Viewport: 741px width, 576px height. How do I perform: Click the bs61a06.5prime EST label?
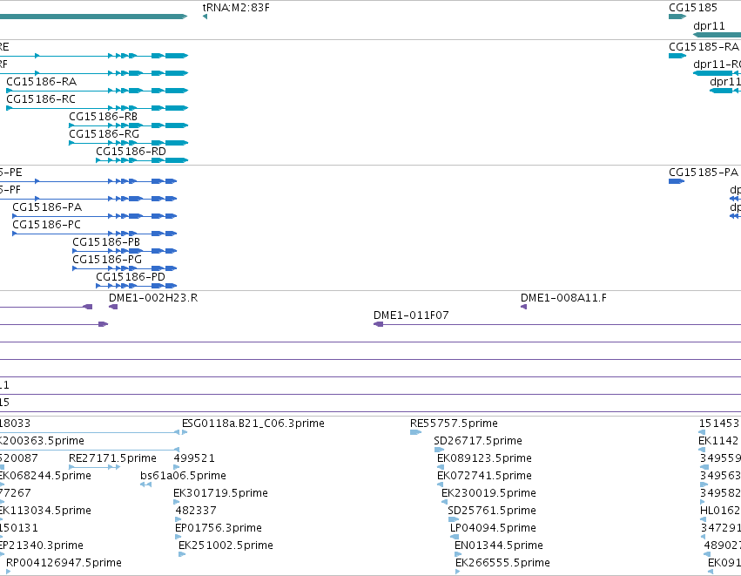point(184,476)
